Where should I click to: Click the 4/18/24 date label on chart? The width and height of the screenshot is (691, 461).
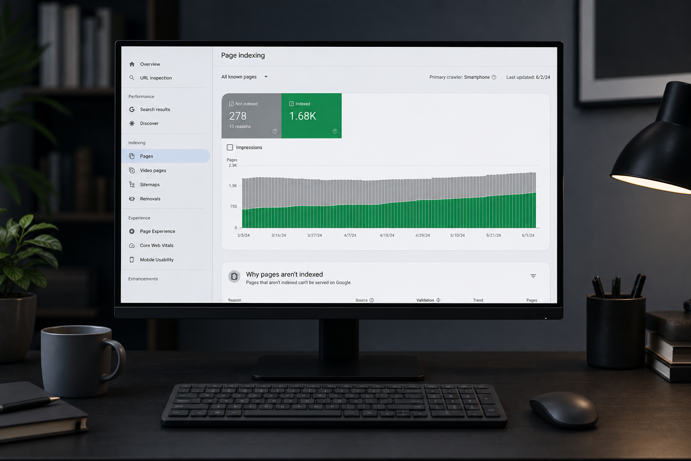[387, 235]
